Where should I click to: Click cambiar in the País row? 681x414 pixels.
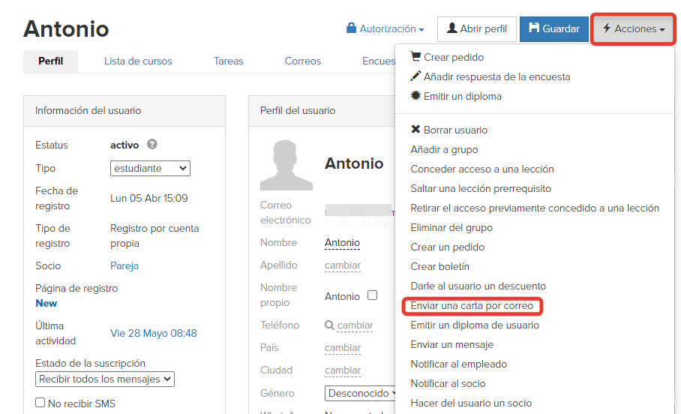[343, 348]
